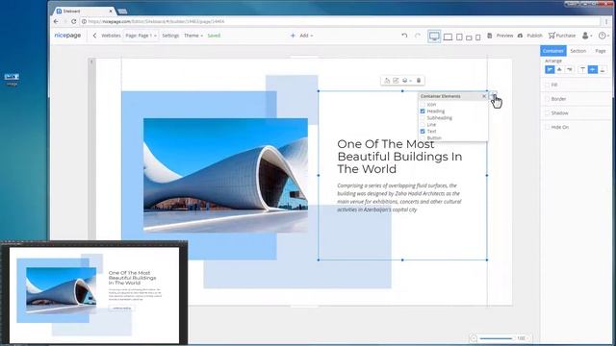Enable the Line element checkbox
Screen dimensions: 616x346
coord(423,124)
